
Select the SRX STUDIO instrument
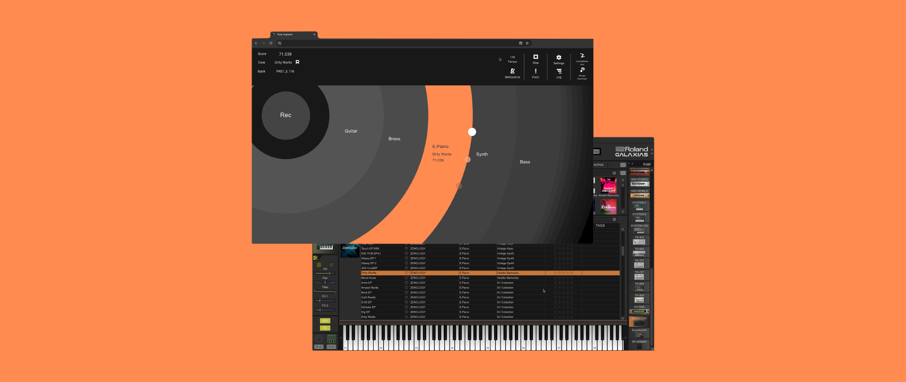click(x=639, y=182)
